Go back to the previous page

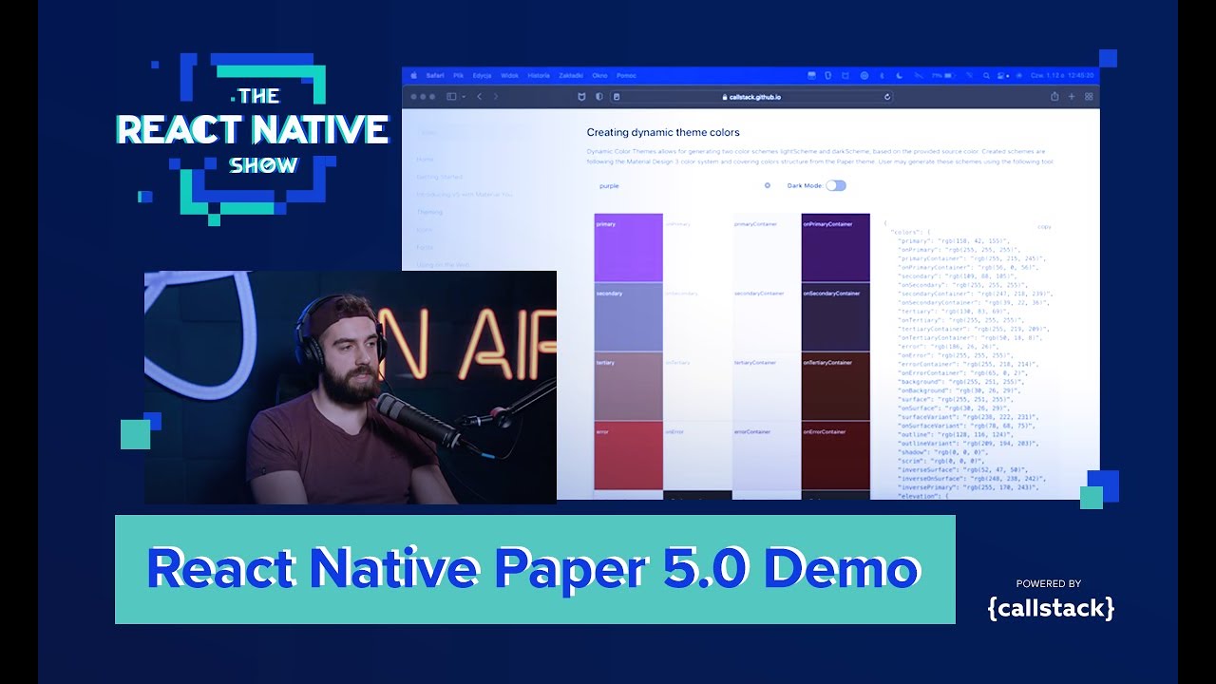(479, 97)
